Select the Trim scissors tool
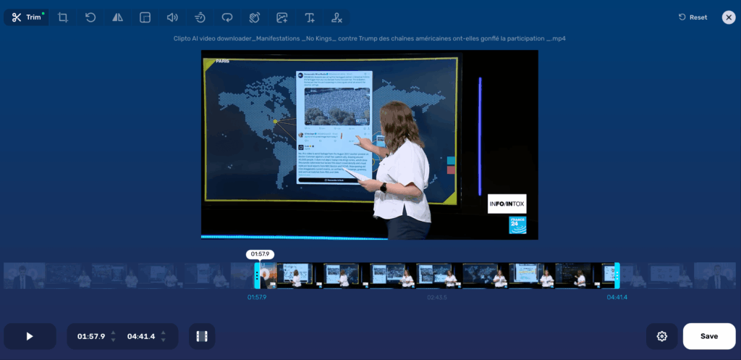The height and width of the screenshot is (360, 741). coord(27,17)
